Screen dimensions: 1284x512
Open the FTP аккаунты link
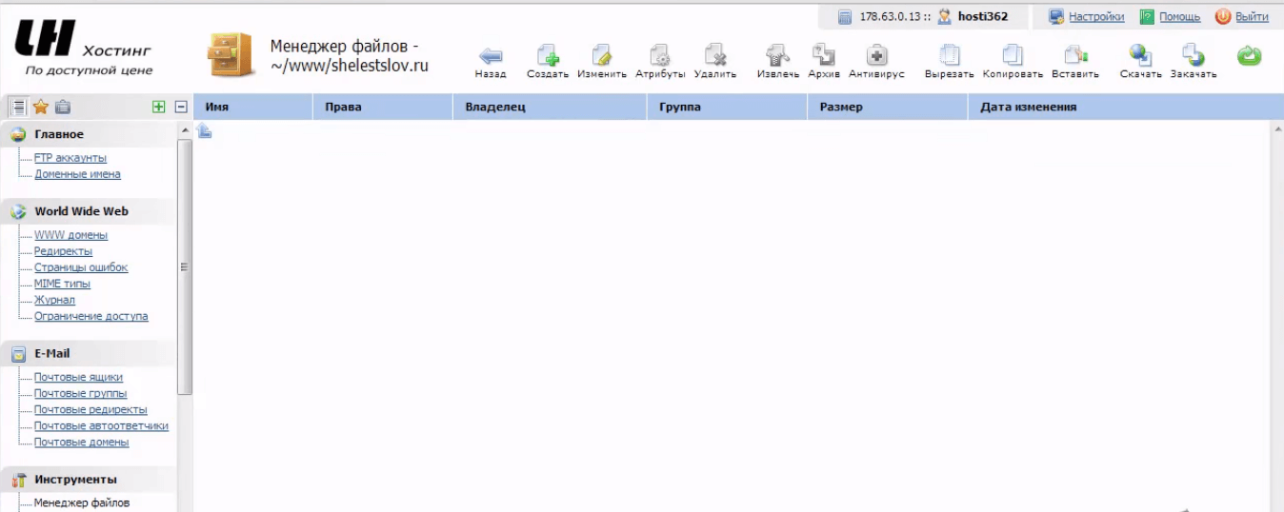(70, 158)
